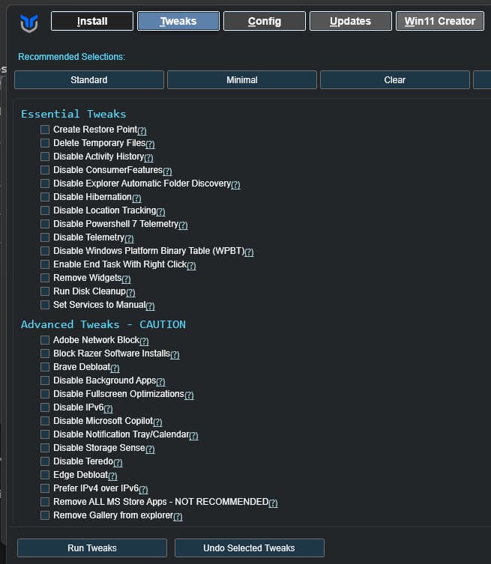This screenshot has width=491, height=564.
Task: Open help (?) for Disable Activity History
Action: coord(148,157)
